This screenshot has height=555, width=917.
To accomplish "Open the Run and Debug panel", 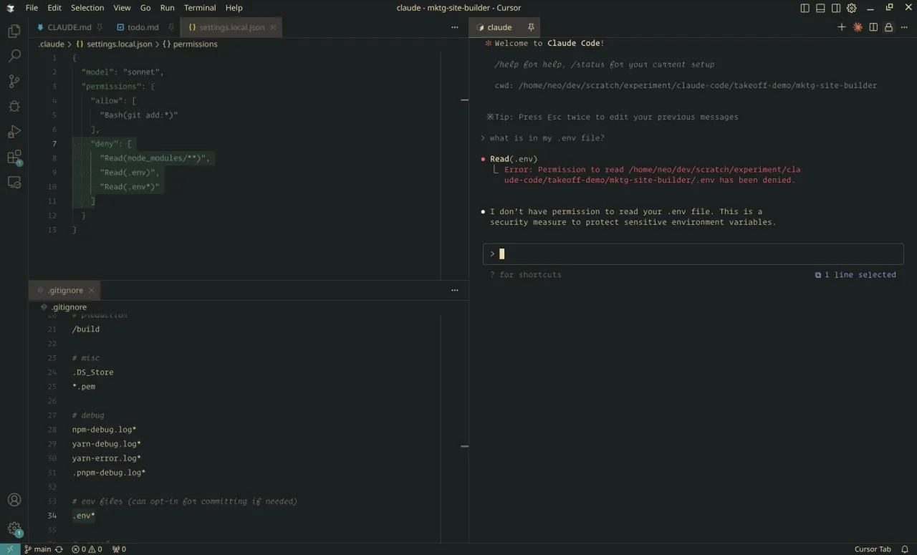I will pyautogui.click(x=14, y=131).
